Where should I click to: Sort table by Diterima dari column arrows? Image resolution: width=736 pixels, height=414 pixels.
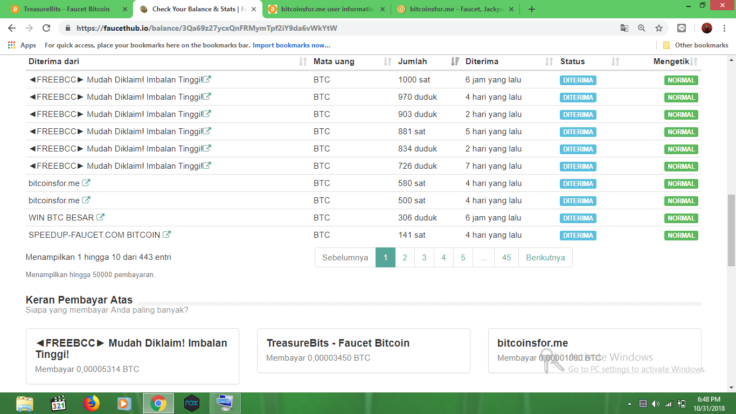coord(303,61)
